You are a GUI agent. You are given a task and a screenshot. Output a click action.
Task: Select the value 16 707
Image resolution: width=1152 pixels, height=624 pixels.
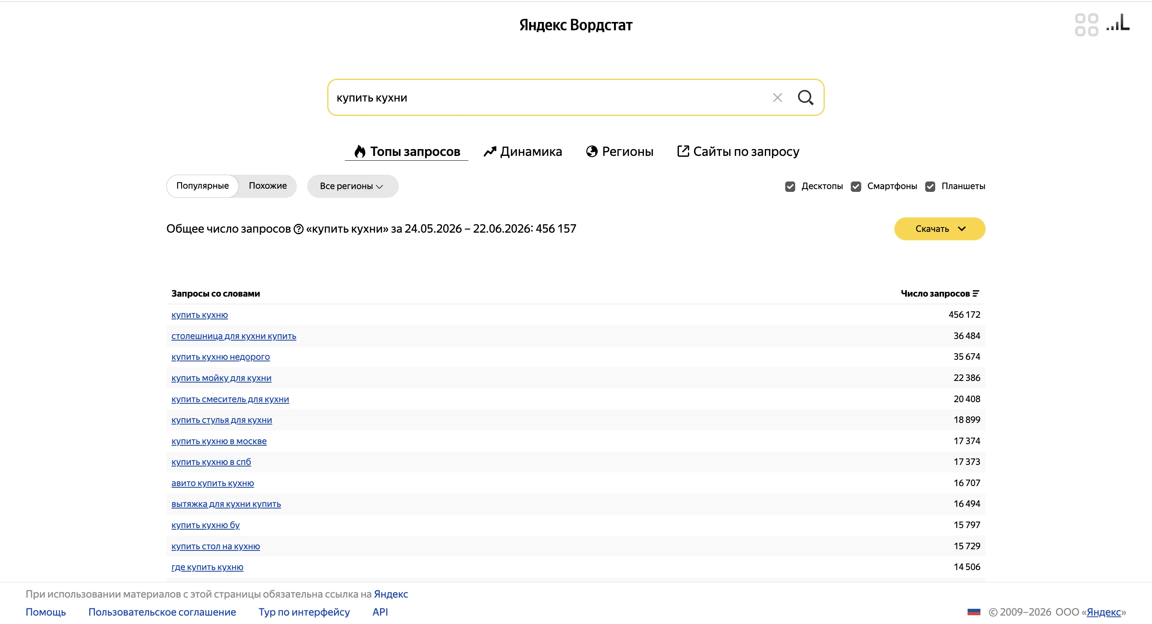pyautogui.click(x=966, y=483)
